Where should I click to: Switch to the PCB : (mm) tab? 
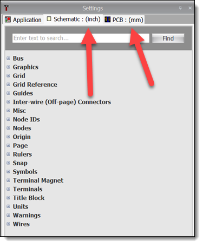point(124,20)
